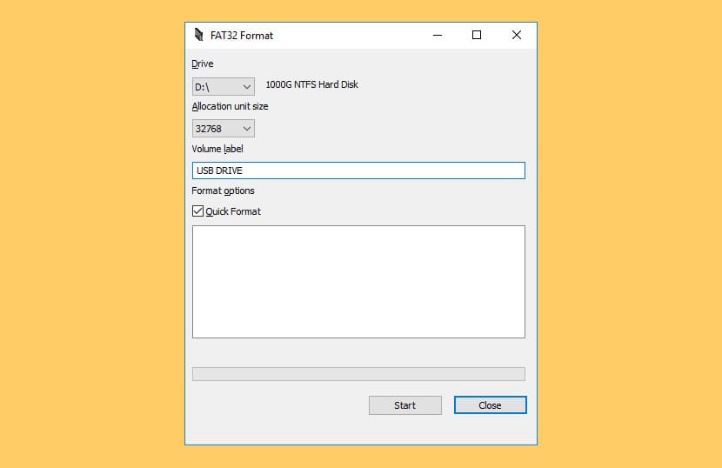This screenshot has height=468, width=722.
Task: Click the "1000G NTFS Hard Disk" text
Action: click(x=311, y=84)
